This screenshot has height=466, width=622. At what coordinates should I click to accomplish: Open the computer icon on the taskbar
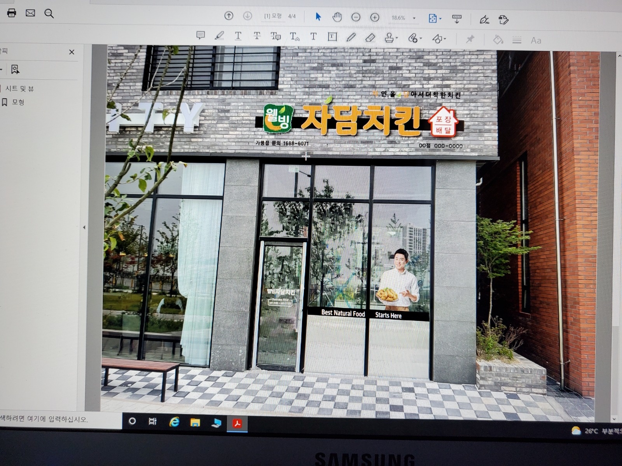click(x=216, y=423)
